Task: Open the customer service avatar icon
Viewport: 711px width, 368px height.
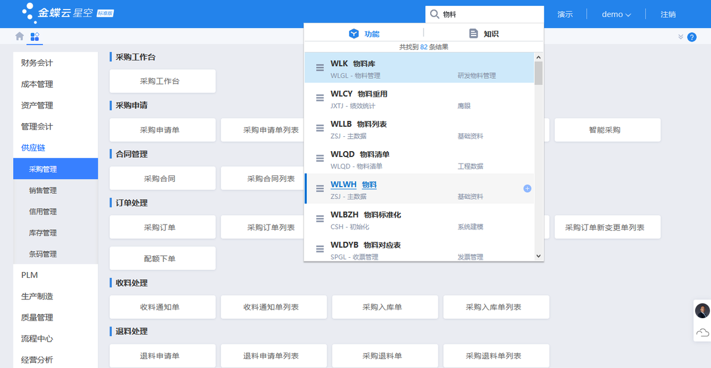Action: pos(702,311)
